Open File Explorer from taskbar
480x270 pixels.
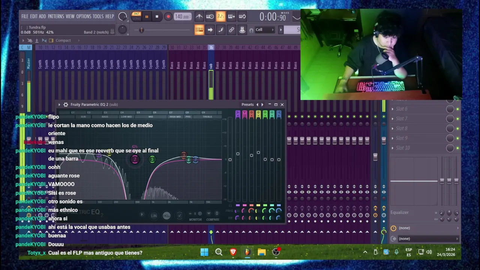click(262, 252)
